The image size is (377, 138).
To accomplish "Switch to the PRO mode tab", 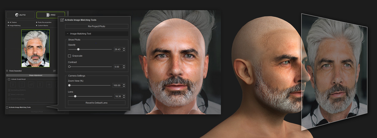I will click(51, 15).
